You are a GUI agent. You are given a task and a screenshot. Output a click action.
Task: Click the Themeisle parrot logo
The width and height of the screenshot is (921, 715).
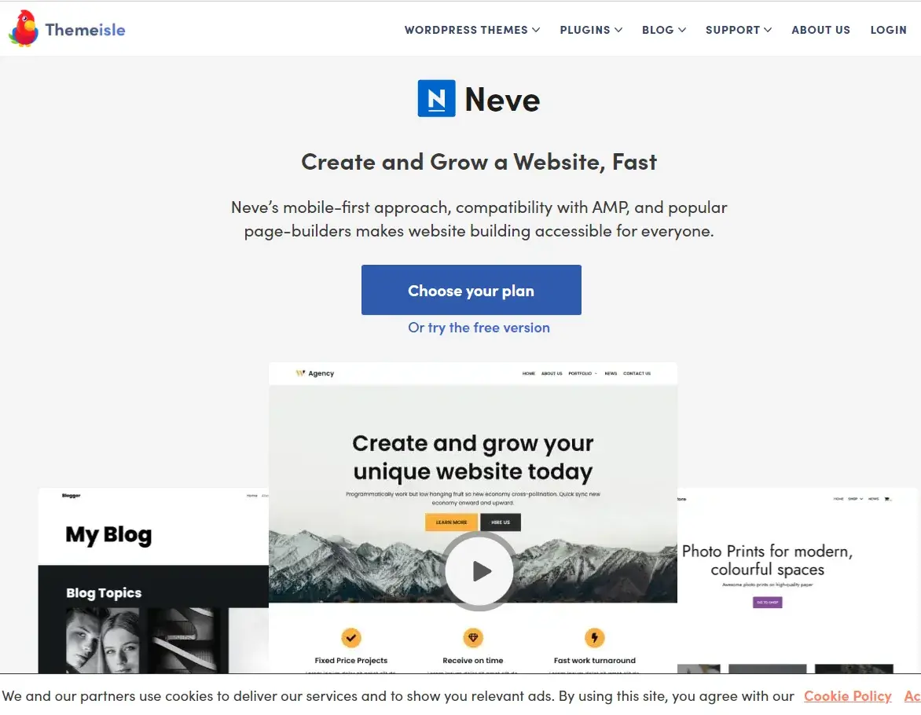click(x=24, y=29)
